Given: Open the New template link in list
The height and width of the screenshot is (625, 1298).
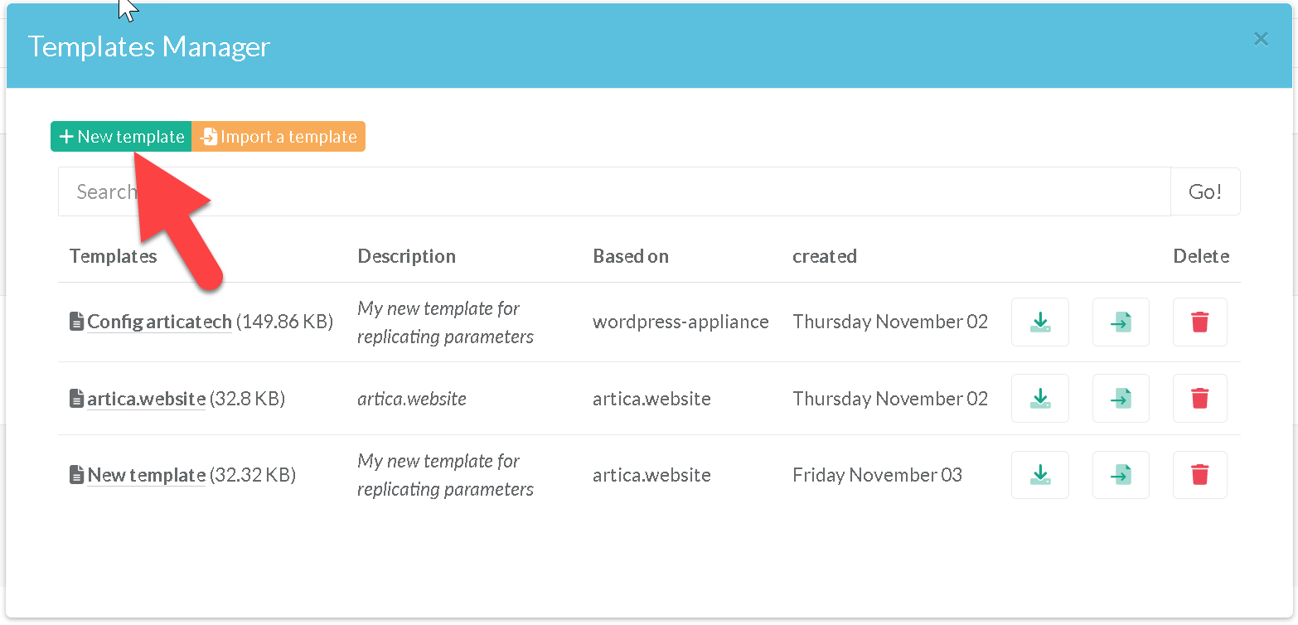Looking at the screenshot, I should pyautogui.click(x=146, y=475).
